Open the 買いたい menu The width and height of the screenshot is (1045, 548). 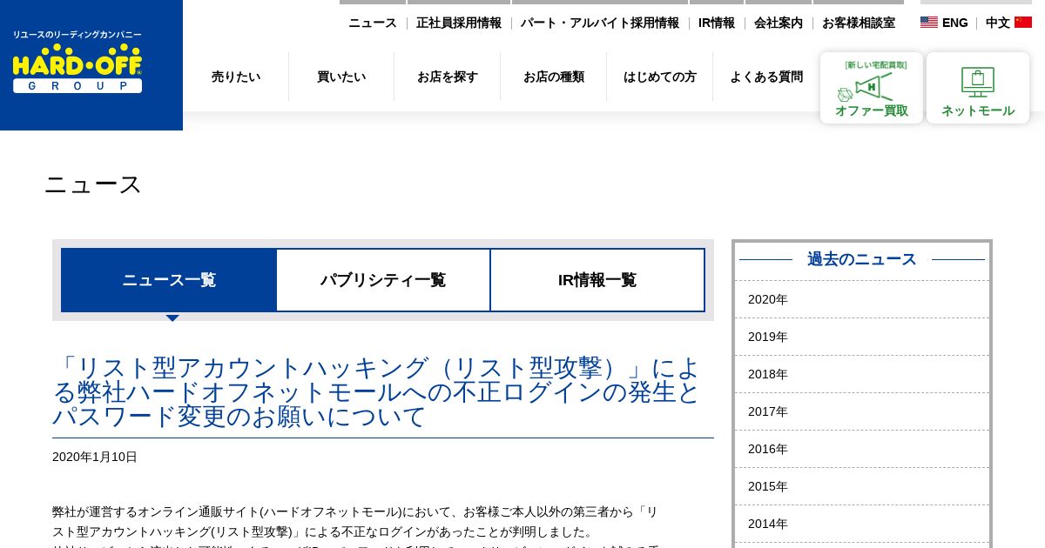(341, 77)
